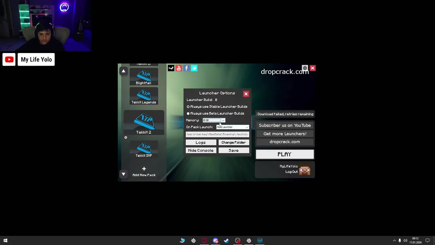
Task: Open the taskbar clock and date
Action: (415, 241)
